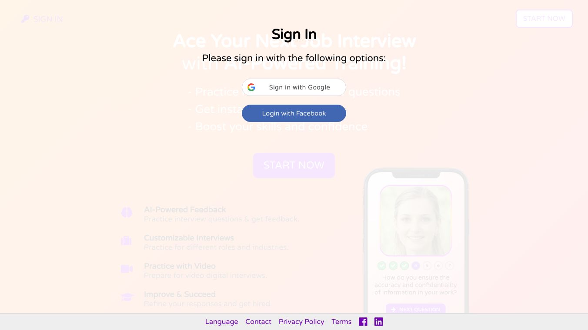Open the Terms link
This screenshot has width=588, height=330.
pyautogui.click(x=341, y=322)
